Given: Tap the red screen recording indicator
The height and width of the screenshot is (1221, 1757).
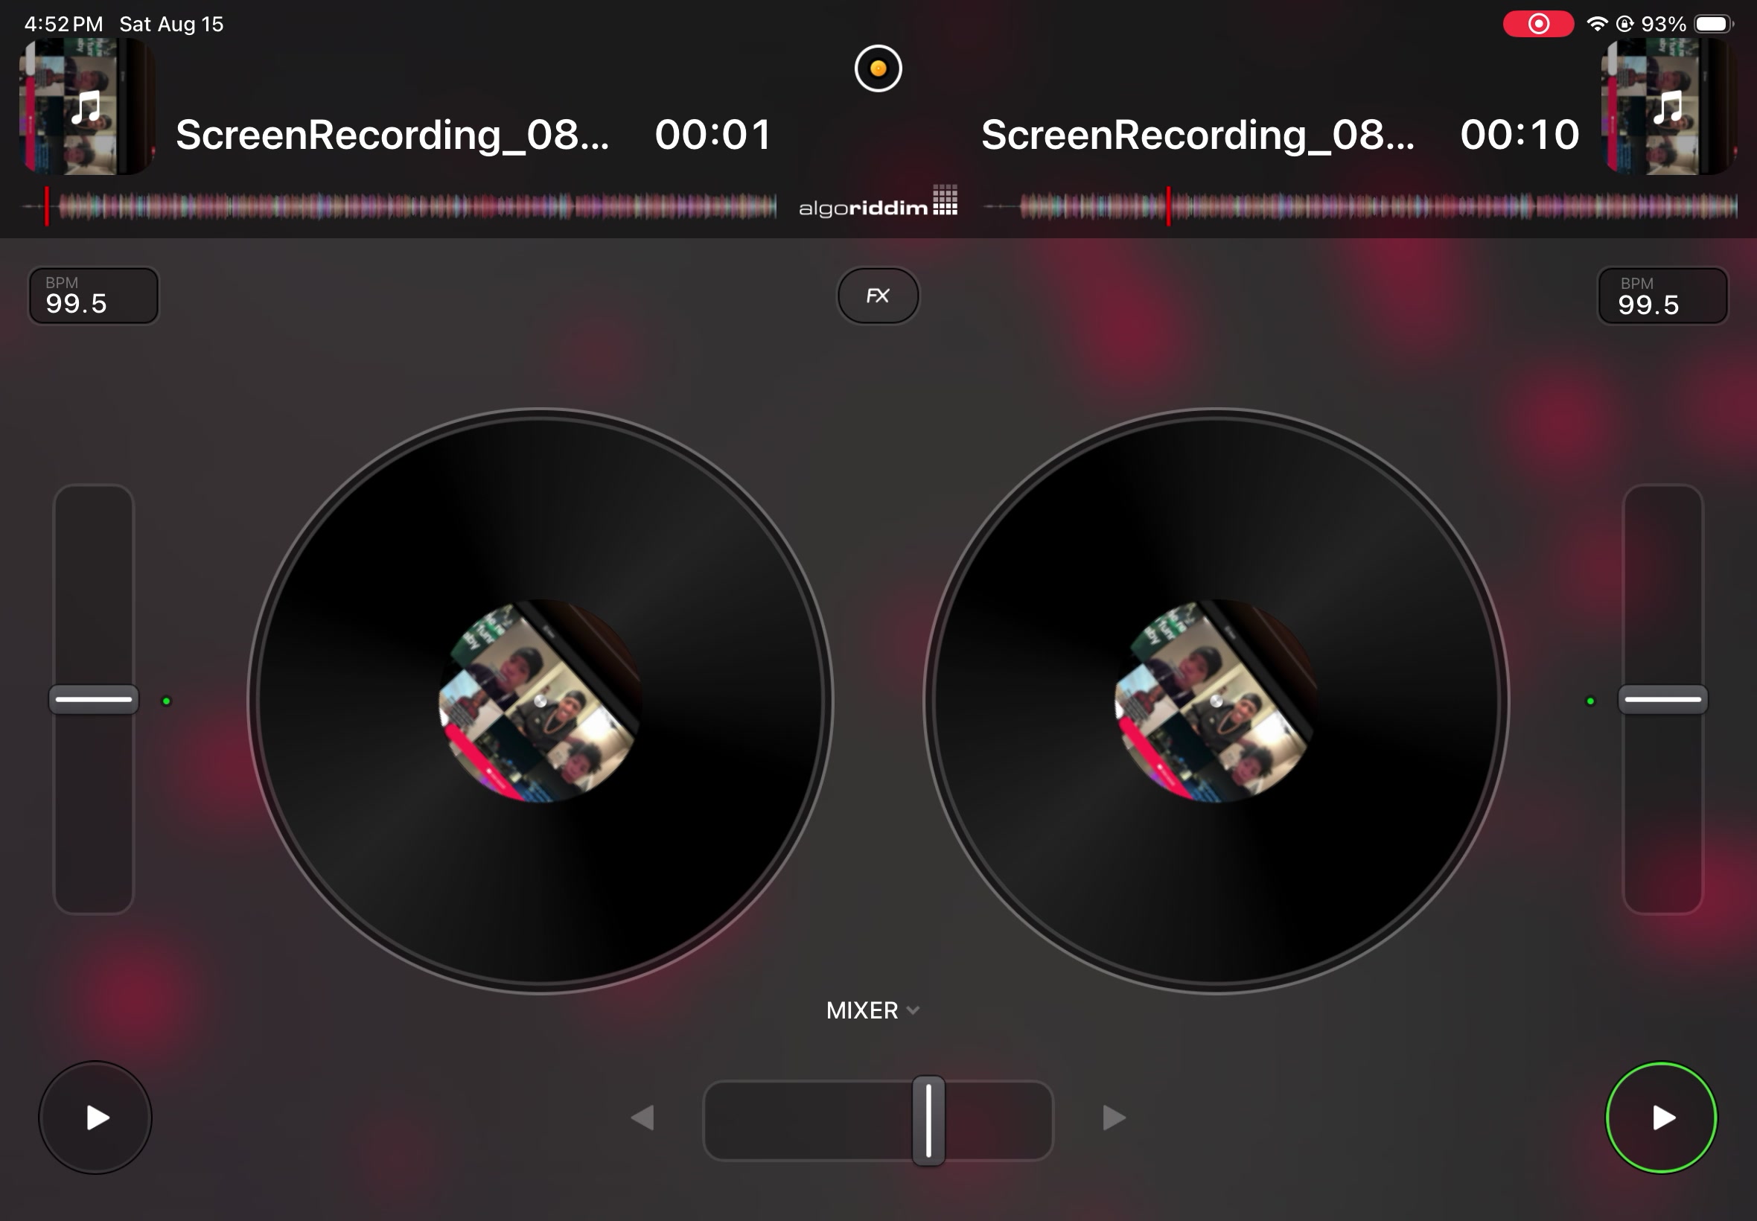Looking at the screenshot, I should click(1537, 24).
